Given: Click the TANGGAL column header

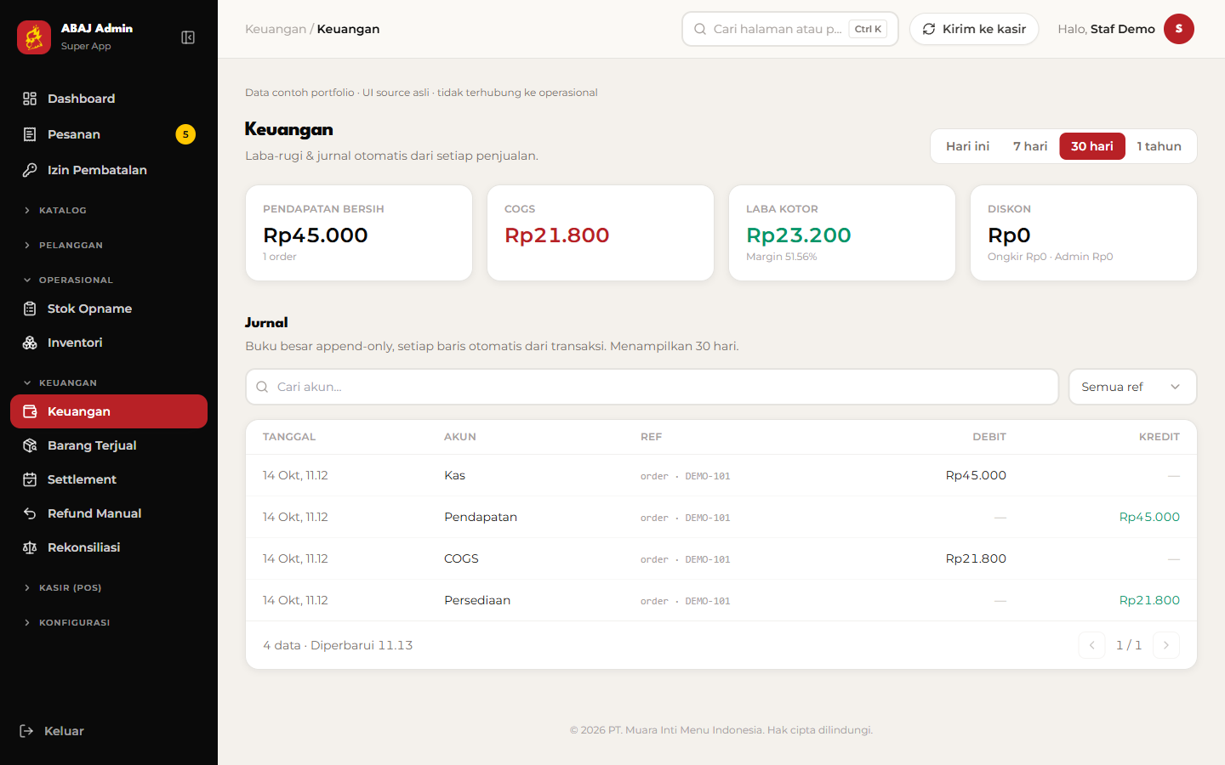Looking at the screenshot, I should tap(289, 437).
